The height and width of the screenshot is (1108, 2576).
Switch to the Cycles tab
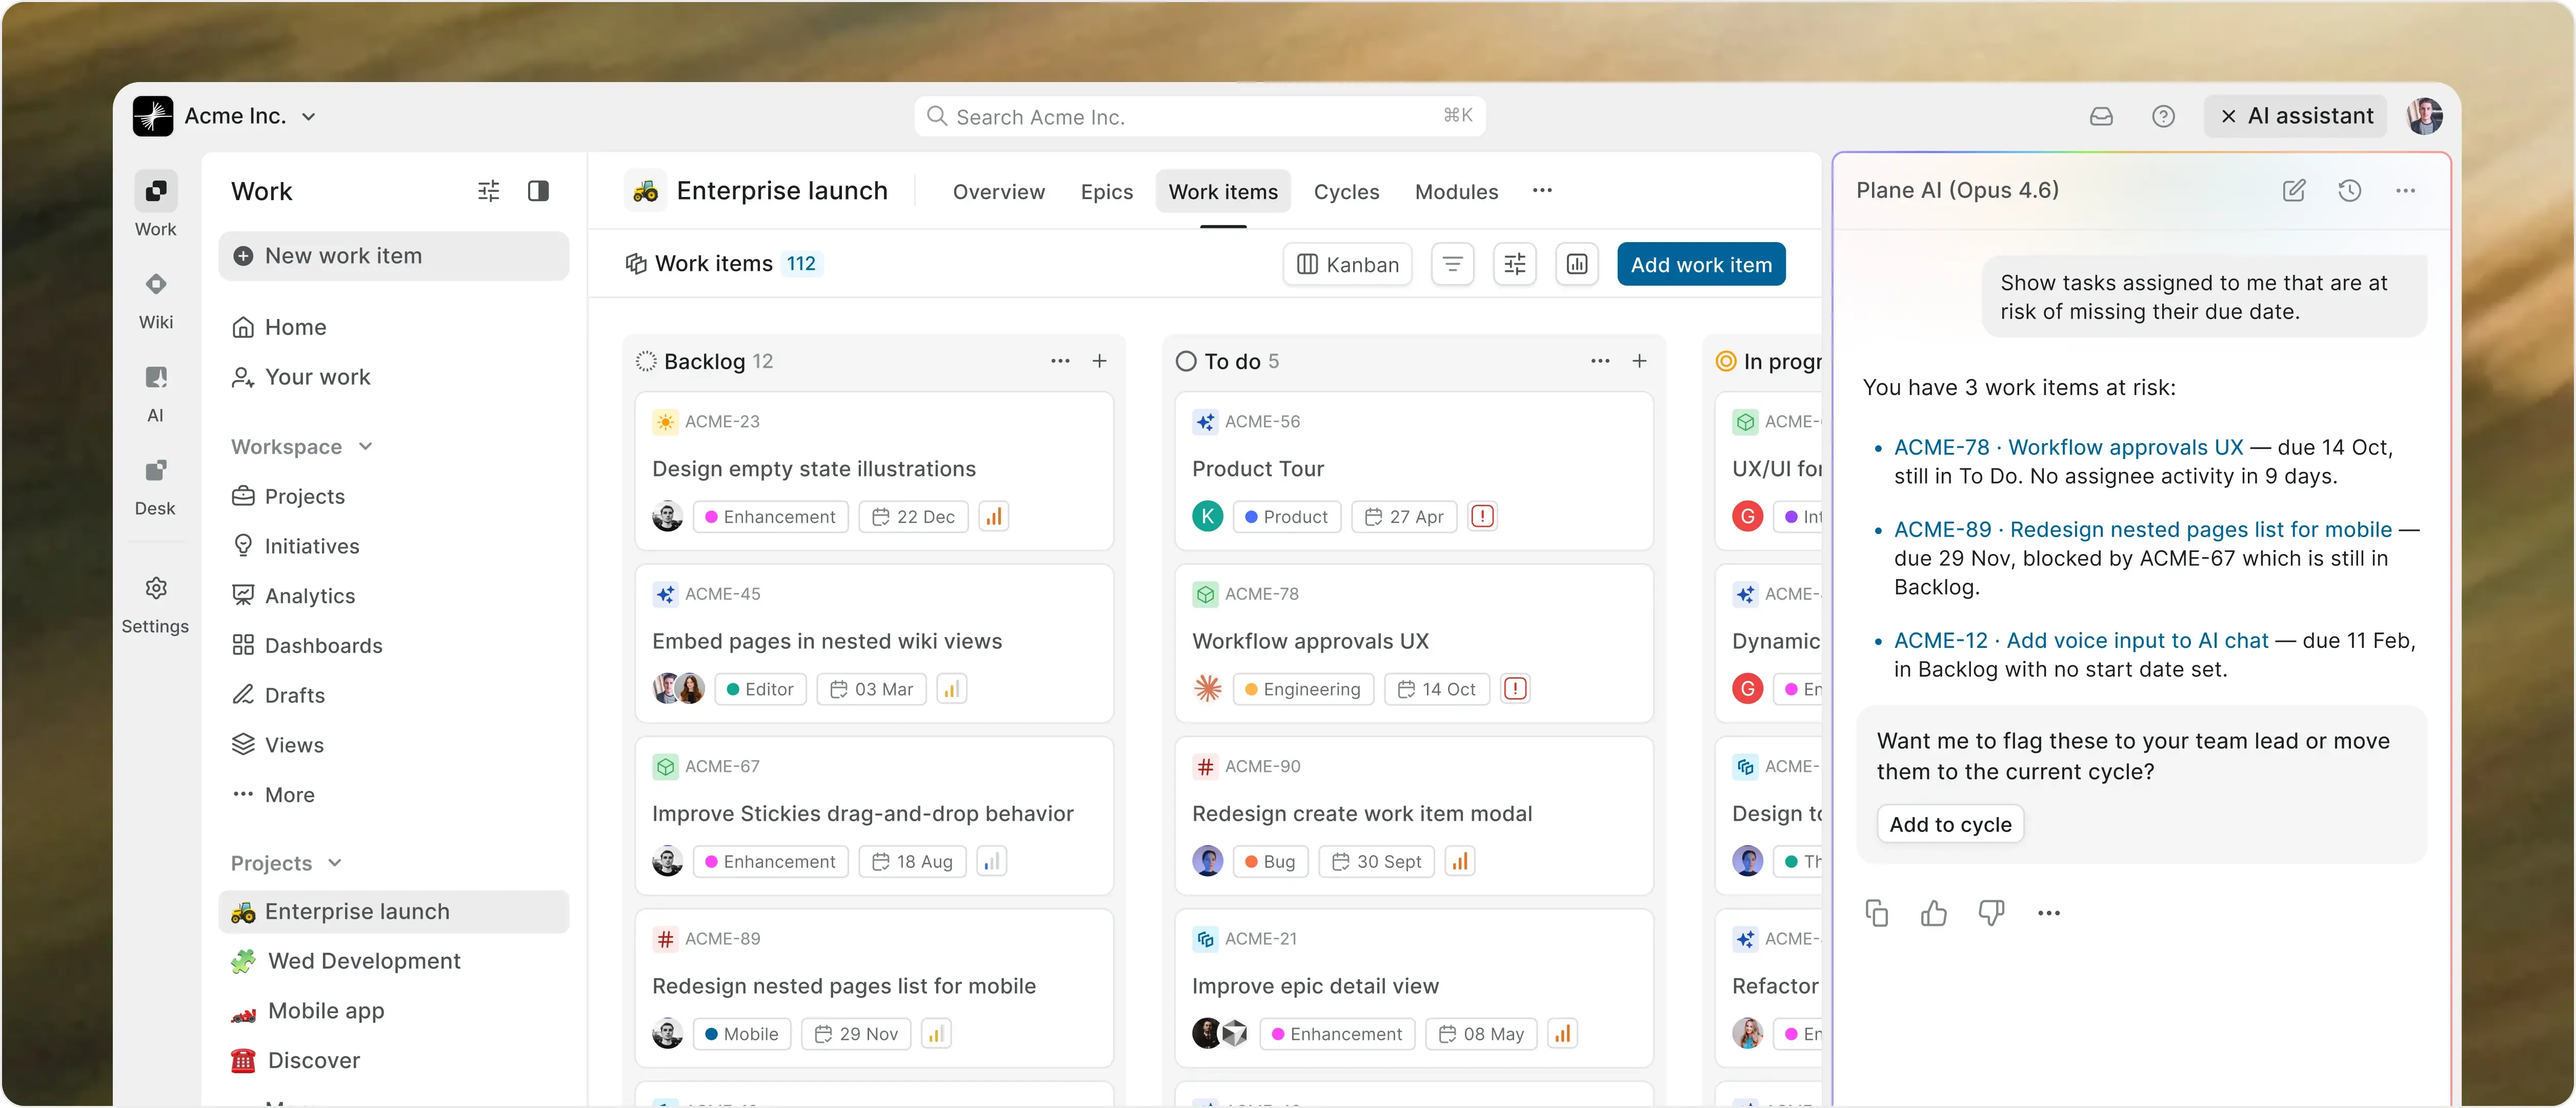tap(1346, 191)
